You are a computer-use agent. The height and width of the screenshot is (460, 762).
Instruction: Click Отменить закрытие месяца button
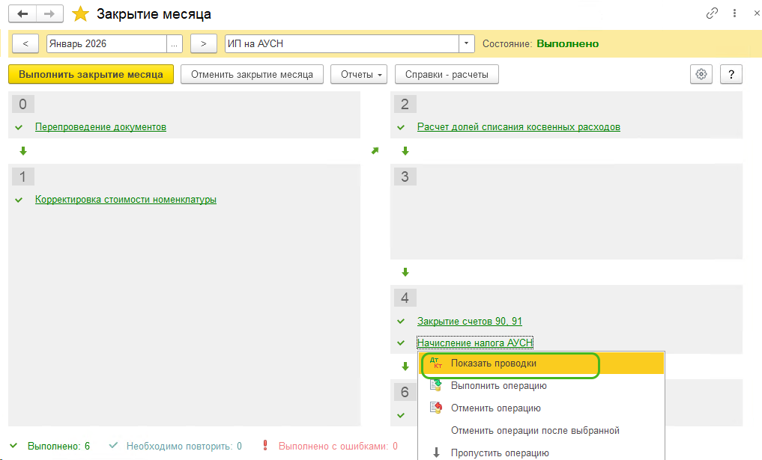[252, 74]
